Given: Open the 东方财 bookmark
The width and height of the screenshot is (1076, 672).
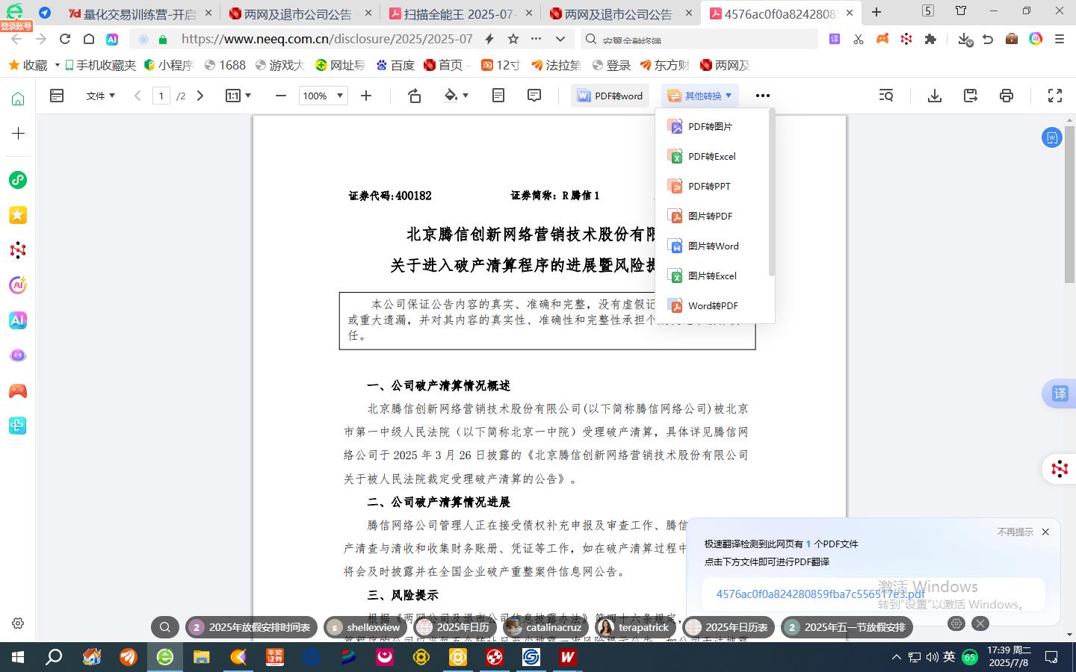Looking at the screenshot, I should (x=664, y=66).
